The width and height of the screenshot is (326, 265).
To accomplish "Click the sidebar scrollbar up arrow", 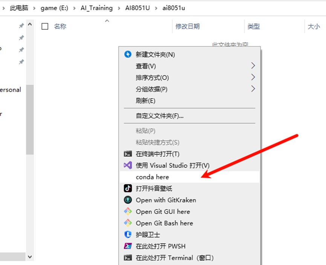I will pyautogui.click(x=30, y=25).
